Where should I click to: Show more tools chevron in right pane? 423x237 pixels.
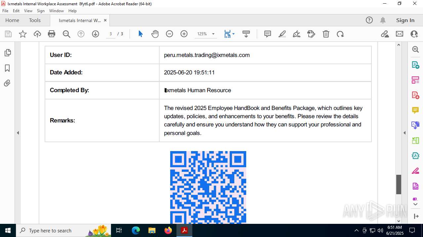pyautogui.click(x=415, y=204)
